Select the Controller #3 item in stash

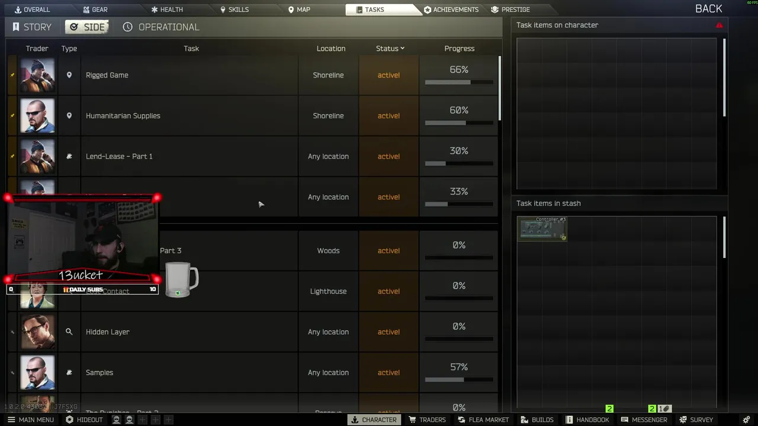[x=542, y=229]
